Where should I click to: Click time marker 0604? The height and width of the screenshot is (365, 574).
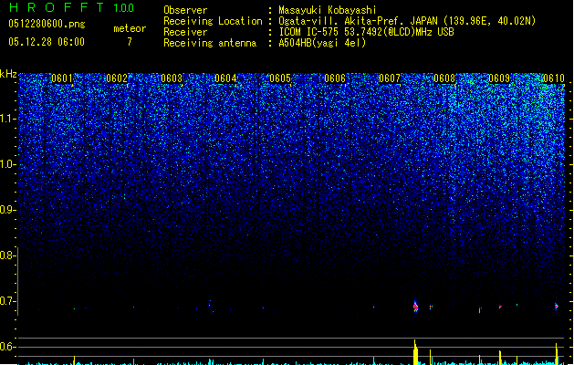pyautogui.click(x=225, y=78)
